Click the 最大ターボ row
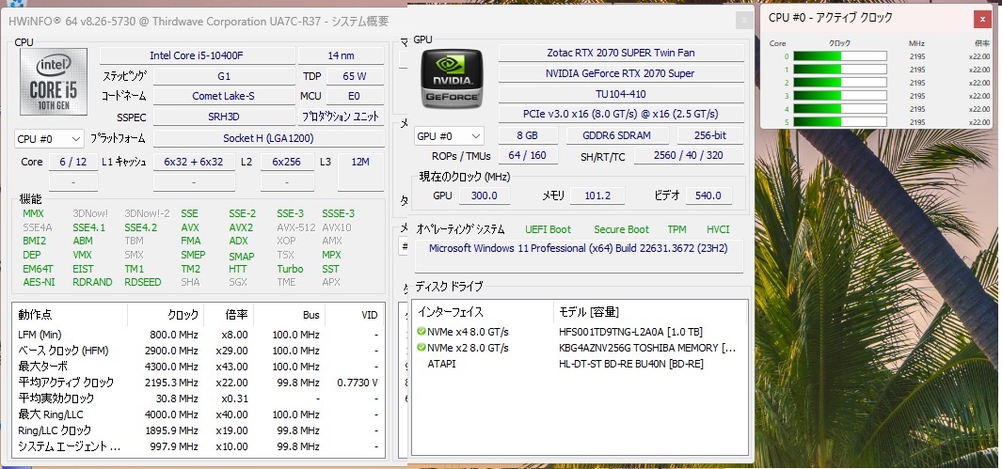The height and width of the screenshot is (469, 1002). 199,367
